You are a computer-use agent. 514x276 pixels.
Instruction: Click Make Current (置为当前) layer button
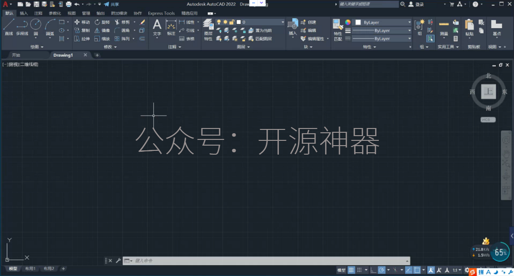click(260, 30)
